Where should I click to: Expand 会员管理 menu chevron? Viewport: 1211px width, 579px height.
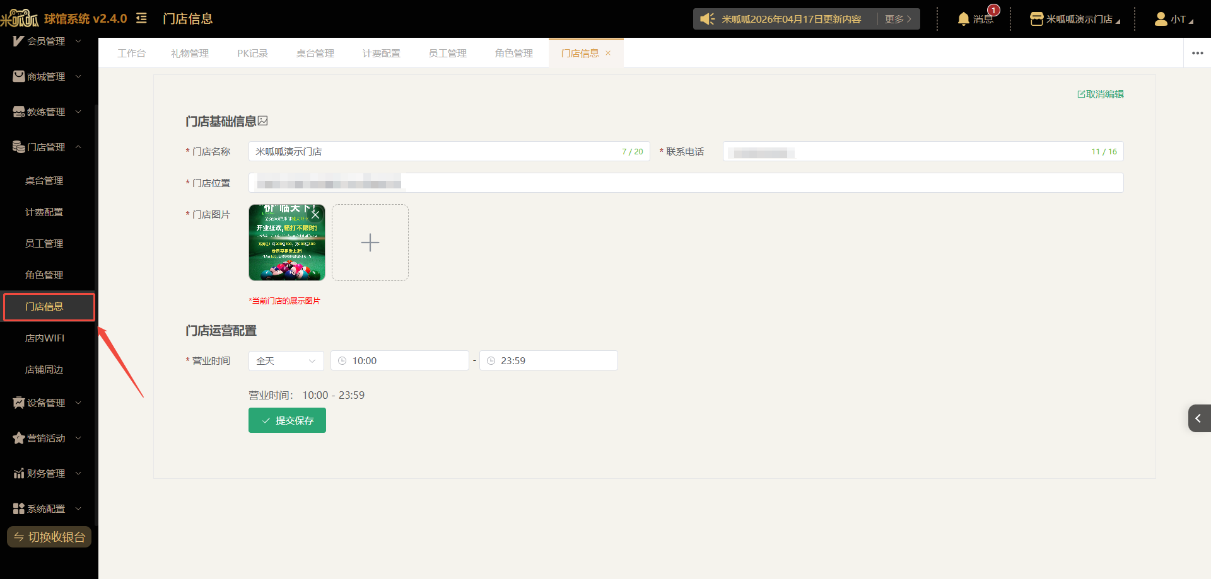click(x=78, y=41)
